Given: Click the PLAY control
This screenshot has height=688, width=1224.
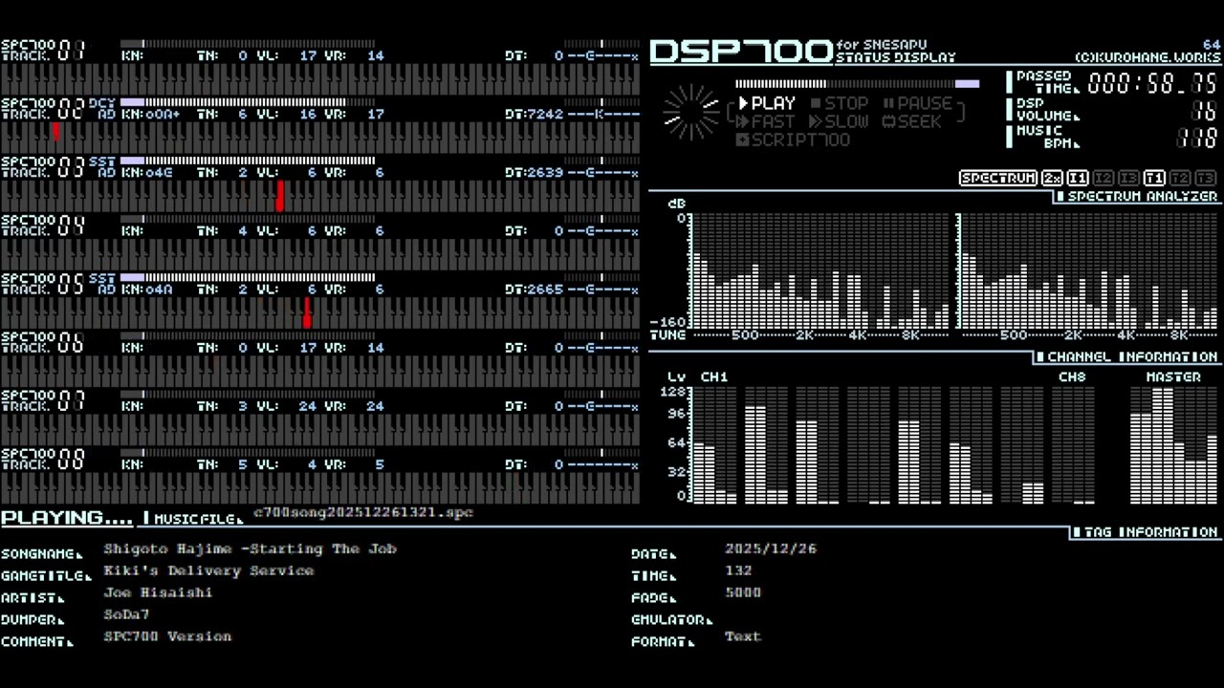Looking at the screenshot, I should [x=766, y=103].
